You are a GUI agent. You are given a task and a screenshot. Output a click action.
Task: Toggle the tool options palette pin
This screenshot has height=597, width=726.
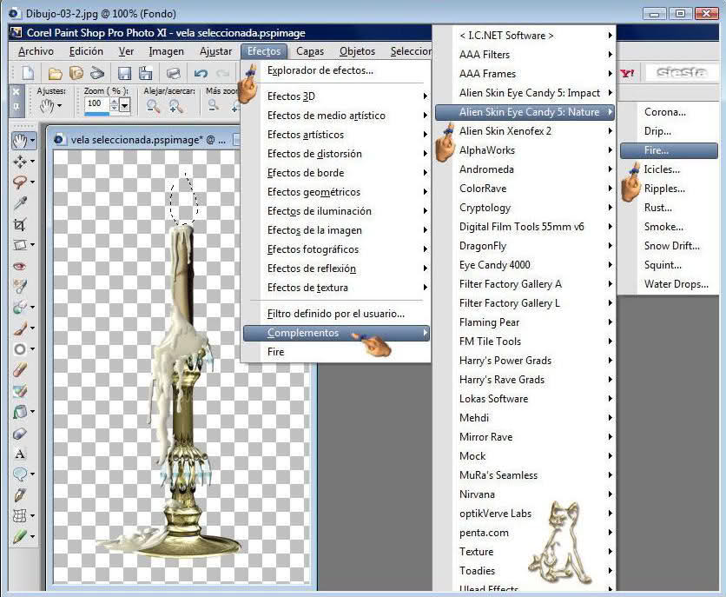coord(16,107)
